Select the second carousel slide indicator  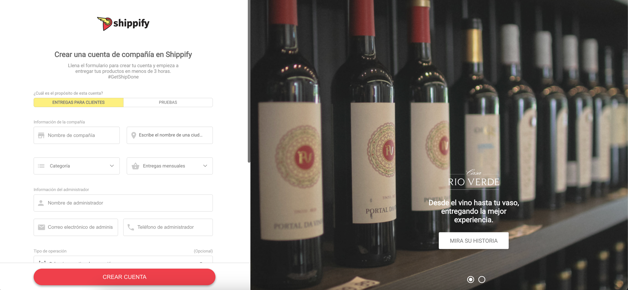click(482, 279)
